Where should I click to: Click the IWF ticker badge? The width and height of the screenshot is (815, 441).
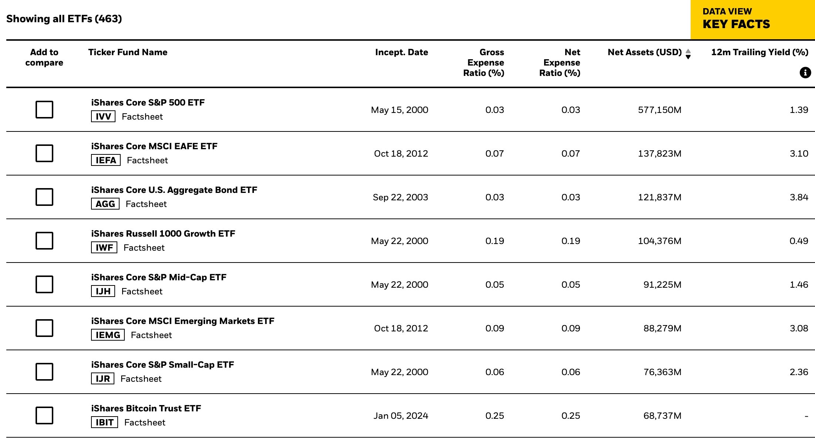tap(104, 248)
